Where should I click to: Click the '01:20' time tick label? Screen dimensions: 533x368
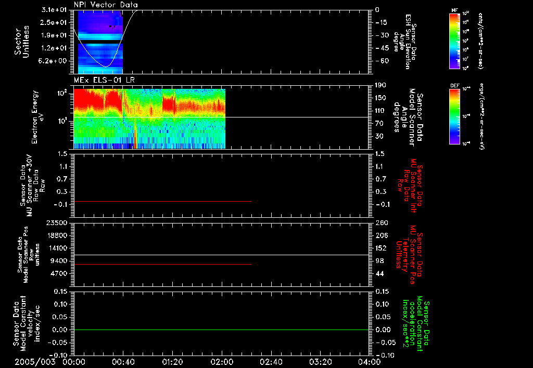[172, 362]
